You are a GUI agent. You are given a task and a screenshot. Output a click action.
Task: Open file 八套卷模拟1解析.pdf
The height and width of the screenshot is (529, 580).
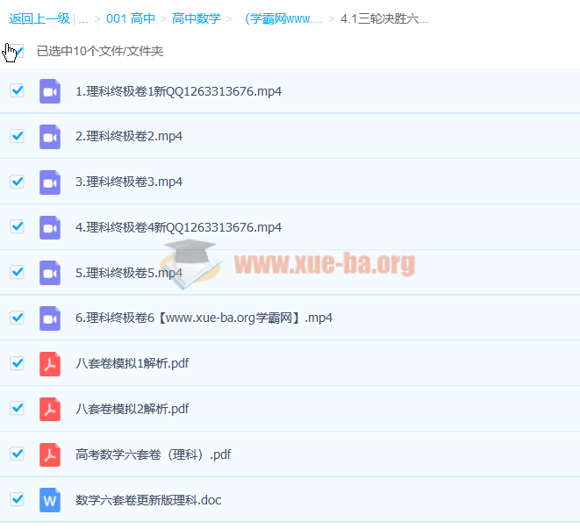(132, 364)
